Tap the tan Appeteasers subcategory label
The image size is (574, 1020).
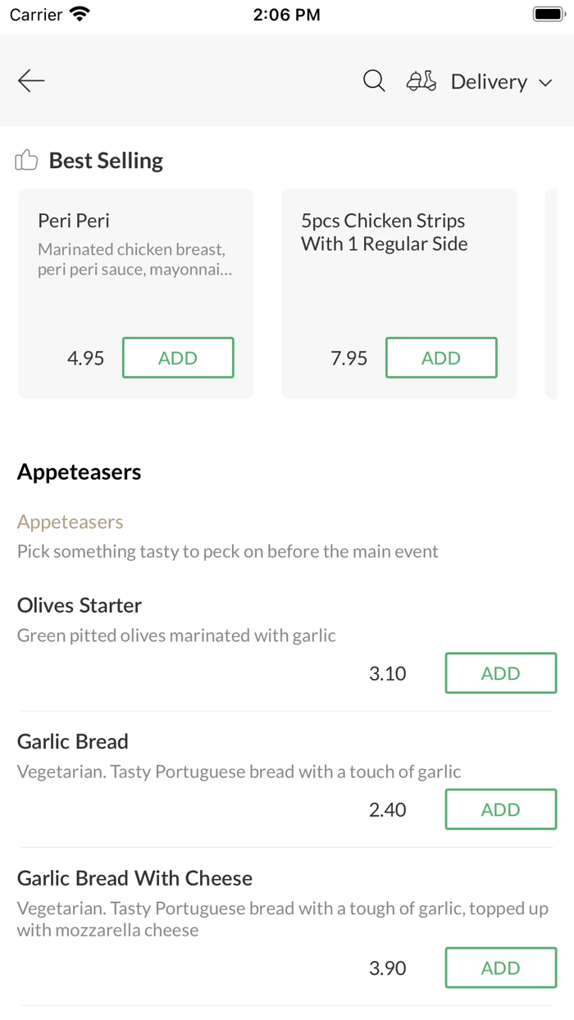click(x=71, y=521)
